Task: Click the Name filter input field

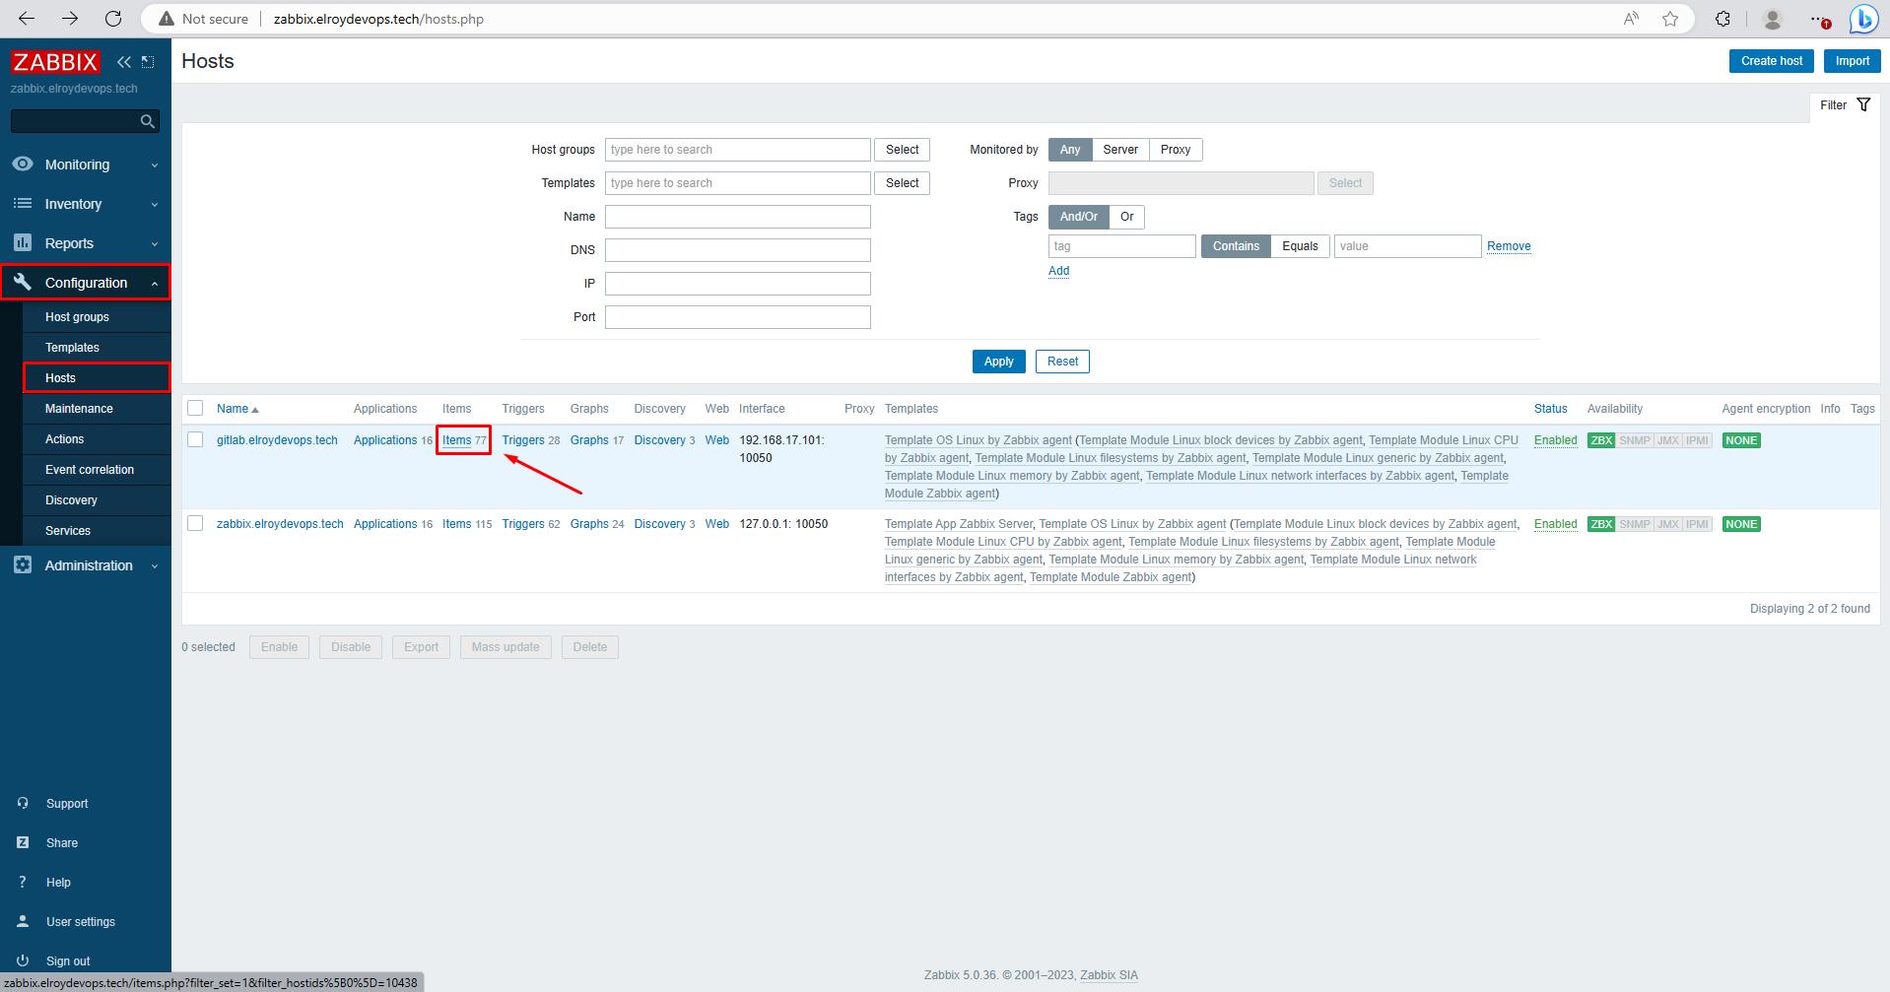Action: pos(737,217)
